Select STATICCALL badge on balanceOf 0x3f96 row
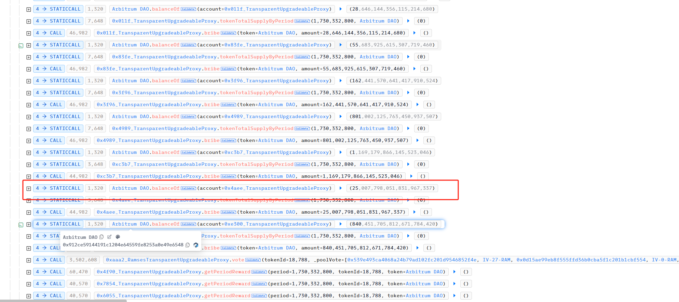The image size is (679, 302). 58,81
